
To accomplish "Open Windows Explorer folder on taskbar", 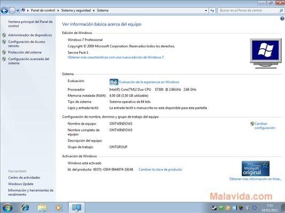I will click(42, 208).
